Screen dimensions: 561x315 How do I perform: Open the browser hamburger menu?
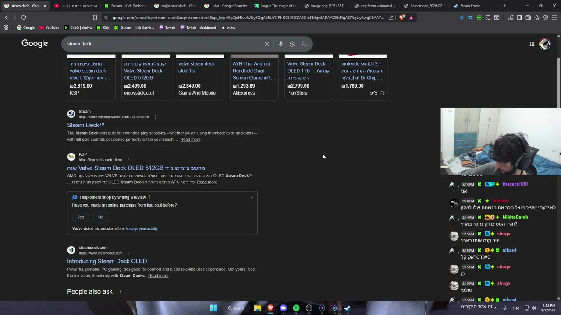click(554, 17)
